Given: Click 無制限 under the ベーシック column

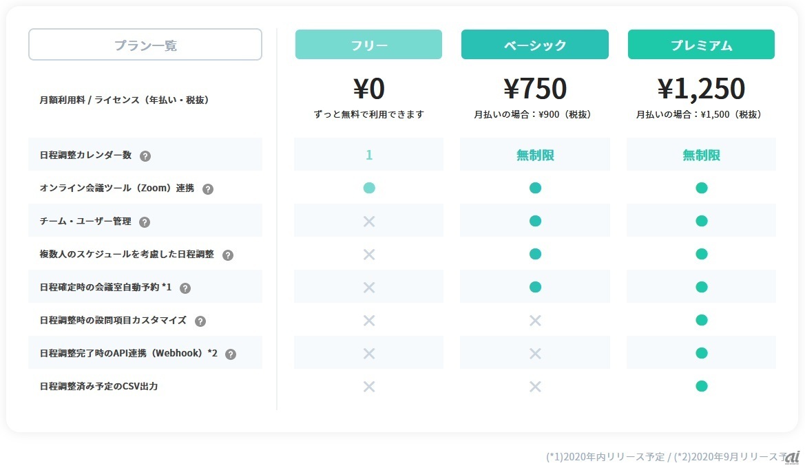Looking at the screenshot, I should tap(535, 155).
